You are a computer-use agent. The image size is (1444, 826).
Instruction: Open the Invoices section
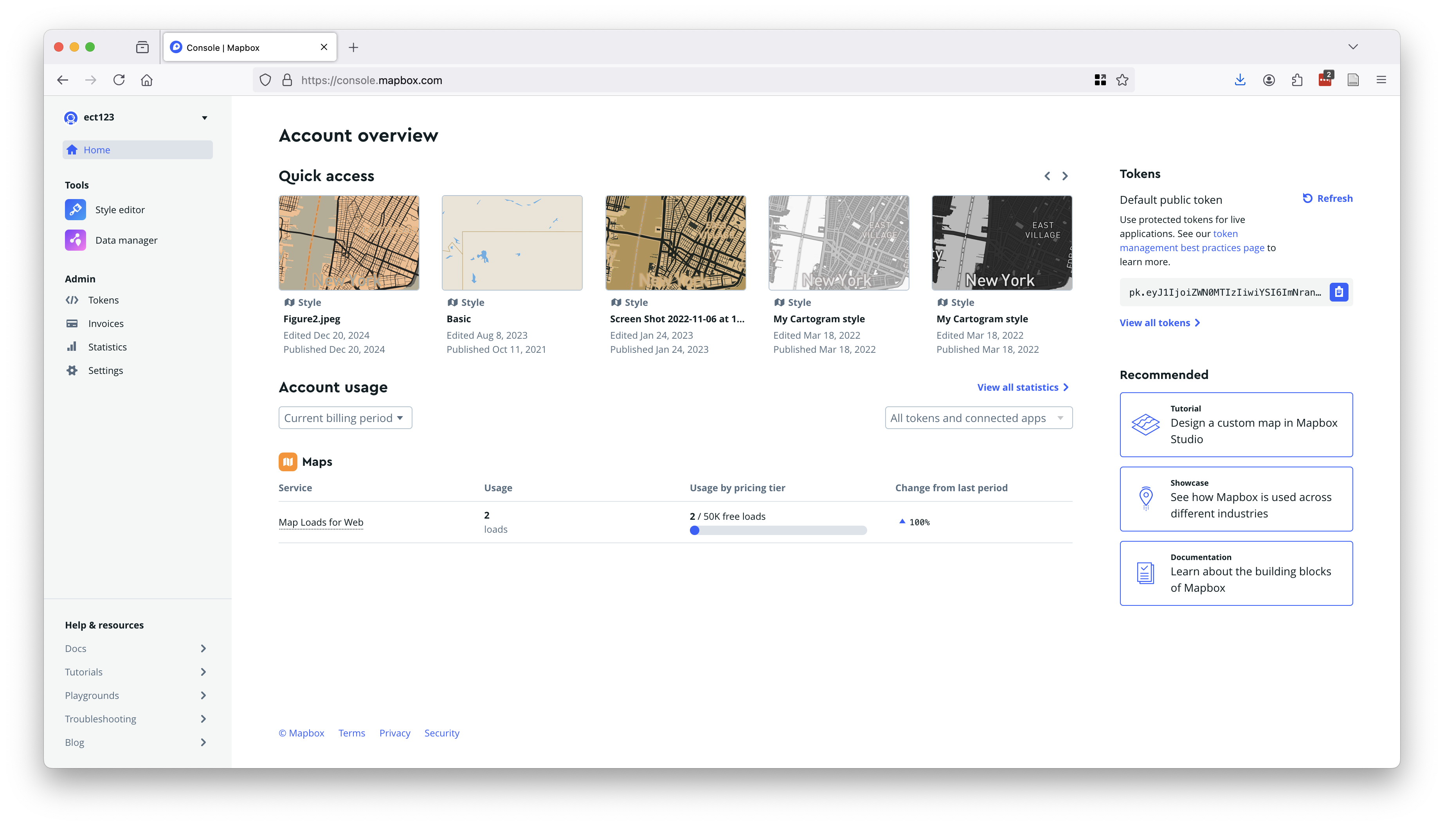pyautogui.click(x=106, y=323)
